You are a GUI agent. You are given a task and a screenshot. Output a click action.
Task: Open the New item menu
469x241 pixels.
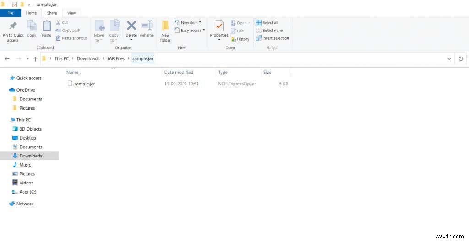(x=187, y=23)
